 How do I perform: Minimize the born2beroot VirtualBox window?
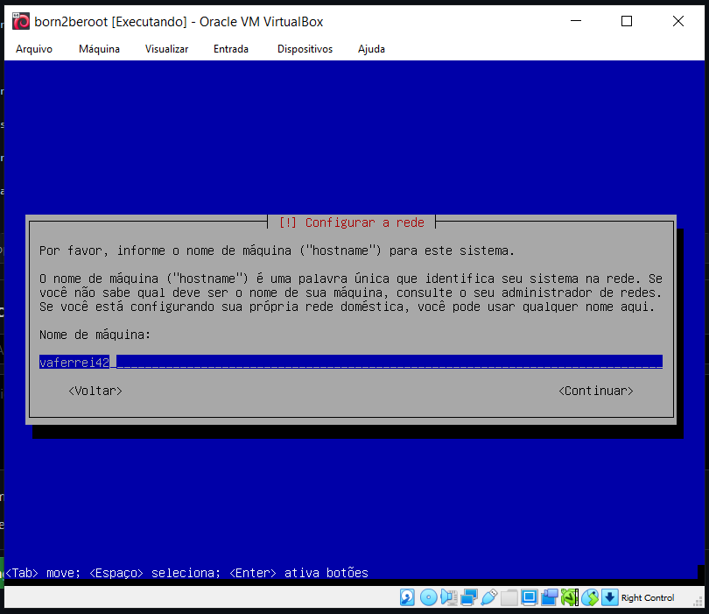pos(576,21)
